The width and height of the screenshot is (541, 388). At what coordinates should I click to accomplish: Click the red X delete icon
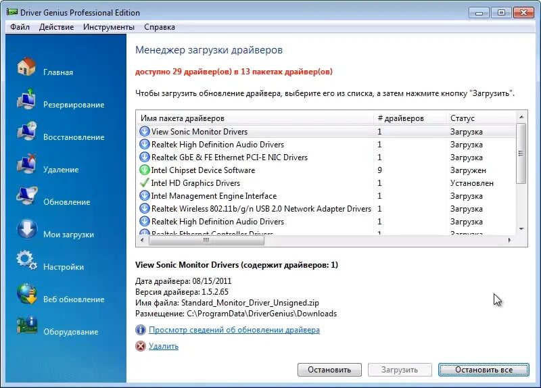tap(141, 346)
